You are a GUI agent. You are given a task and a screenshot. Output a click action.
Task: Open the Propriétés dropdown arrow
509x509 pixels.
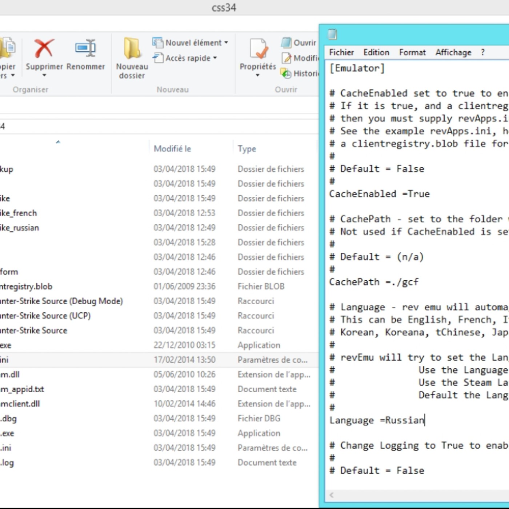257,76
